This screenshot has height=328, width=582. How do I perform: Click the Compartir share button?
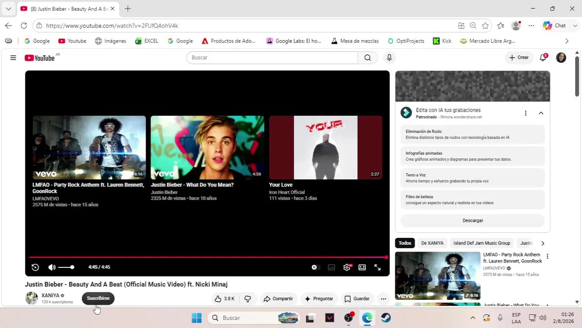[278, 299]
